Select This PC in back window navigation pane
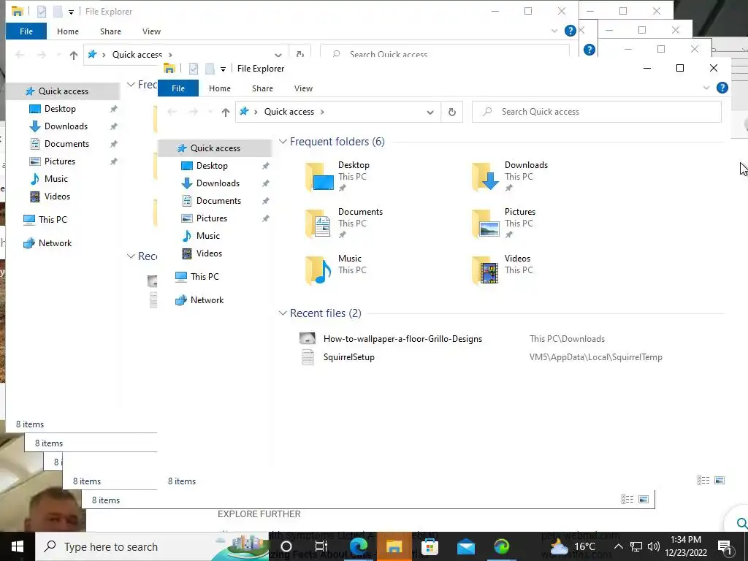 [x=53, y=219]
